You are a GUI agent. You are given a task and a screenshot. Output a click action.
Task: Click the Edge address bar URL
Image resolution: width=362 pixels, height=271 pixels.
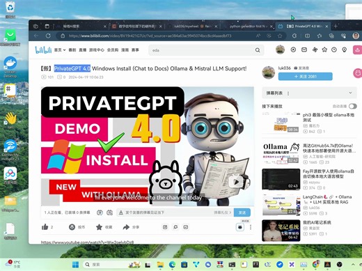point(150,36)
